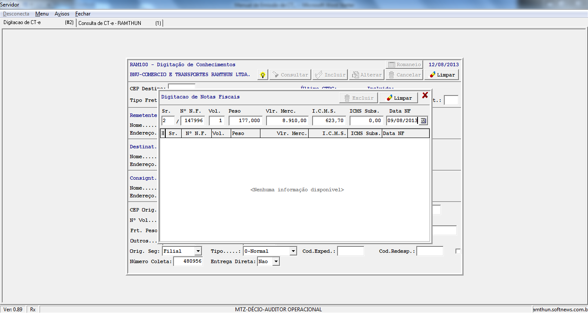Expand the Tipo dropdown showing 0-Normal

point(293,251)
